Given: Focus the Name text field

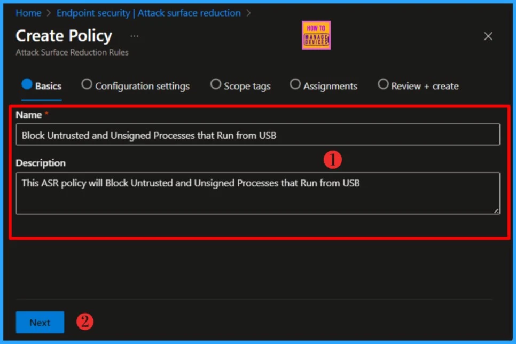Looking at the screenshot, I should [x=257, y=135].
